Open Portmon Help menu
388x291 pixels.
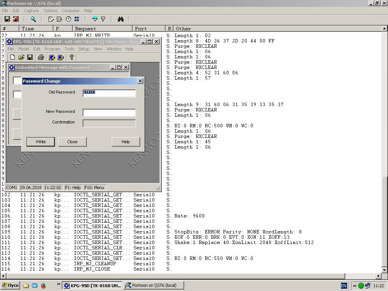[88, 11]
